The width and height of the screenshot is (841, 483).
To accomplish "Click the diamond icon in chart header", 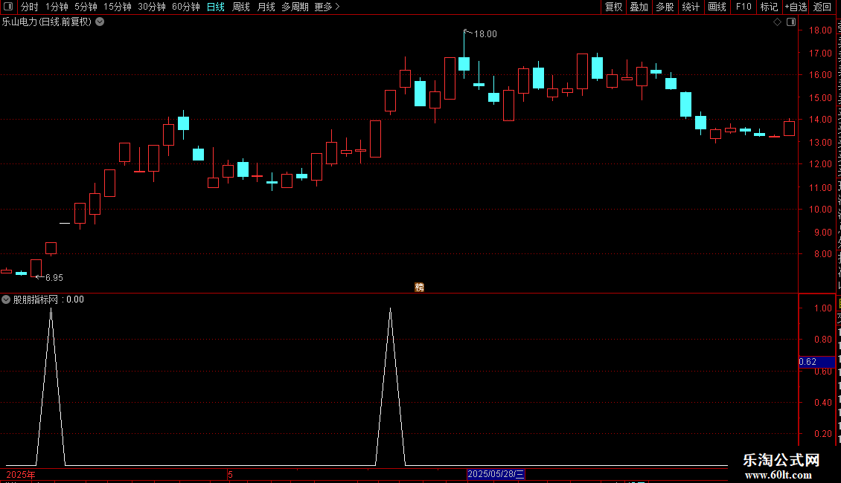I will (x=777, y=22).
